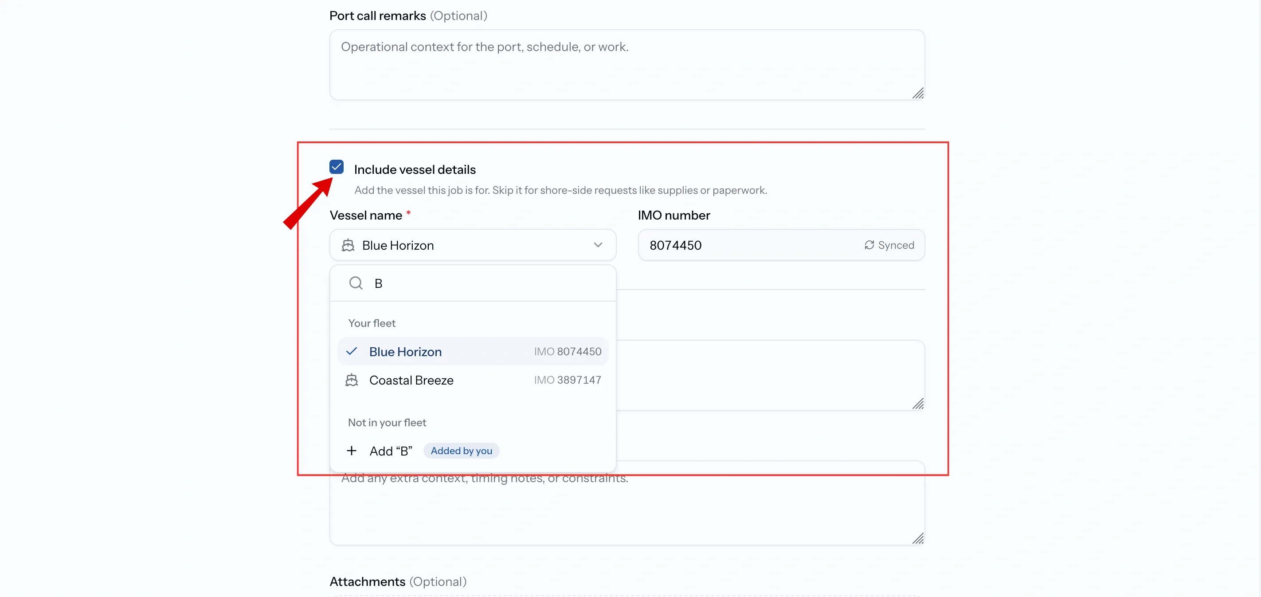Click the Your fleet section header
This screenshot has width=1261, height=597.
coord(372,323)
